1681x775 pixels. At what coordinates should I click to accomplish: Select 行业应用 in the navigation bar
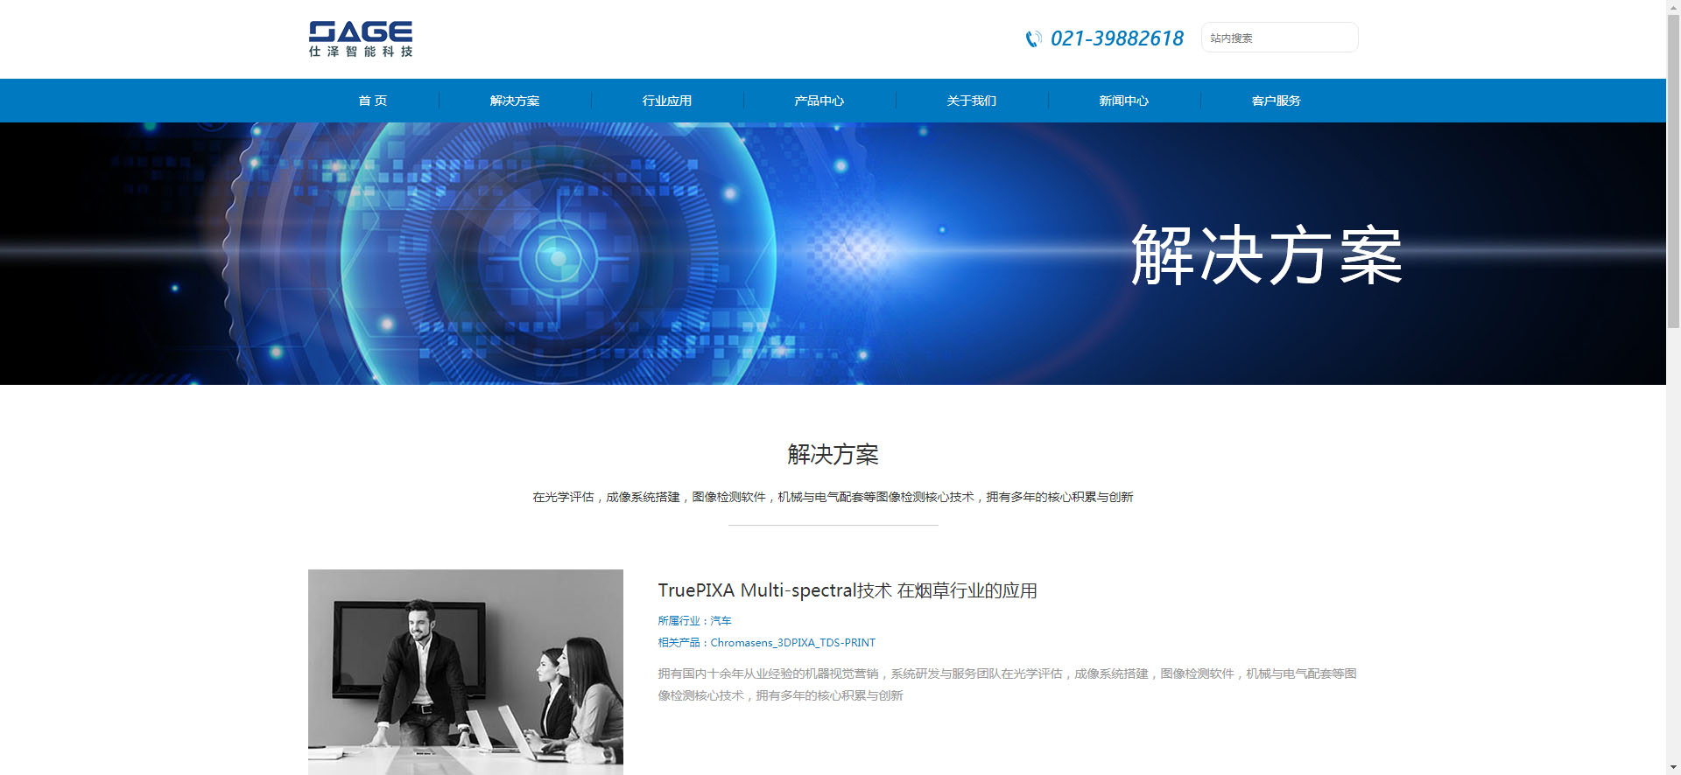click(667, 101)
